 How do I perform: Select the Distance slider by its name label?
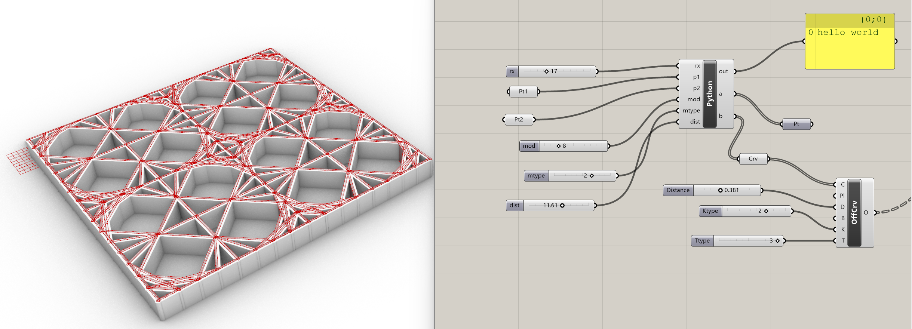click(678, 190)
